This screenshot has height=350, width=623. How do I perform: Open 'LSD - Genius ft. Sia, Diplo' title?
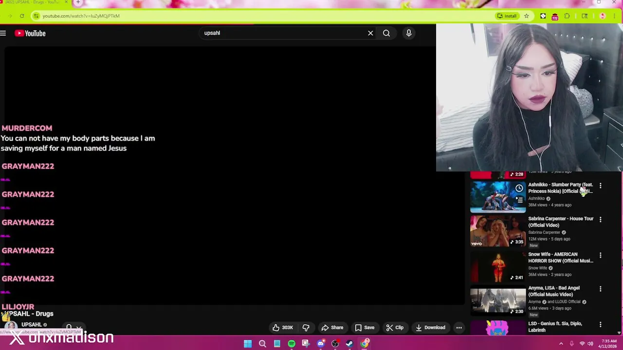[x=555, y=327]
